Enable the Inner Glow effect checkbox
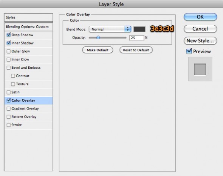223x176 pixels. (9, 59)
